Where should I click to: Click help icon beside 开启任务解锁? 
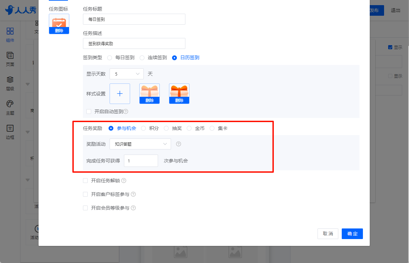pyautogui.click(x=124, y=181)
